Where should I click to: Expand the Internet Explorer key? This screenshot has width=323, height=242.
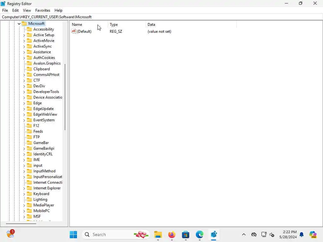coord(24,188)
